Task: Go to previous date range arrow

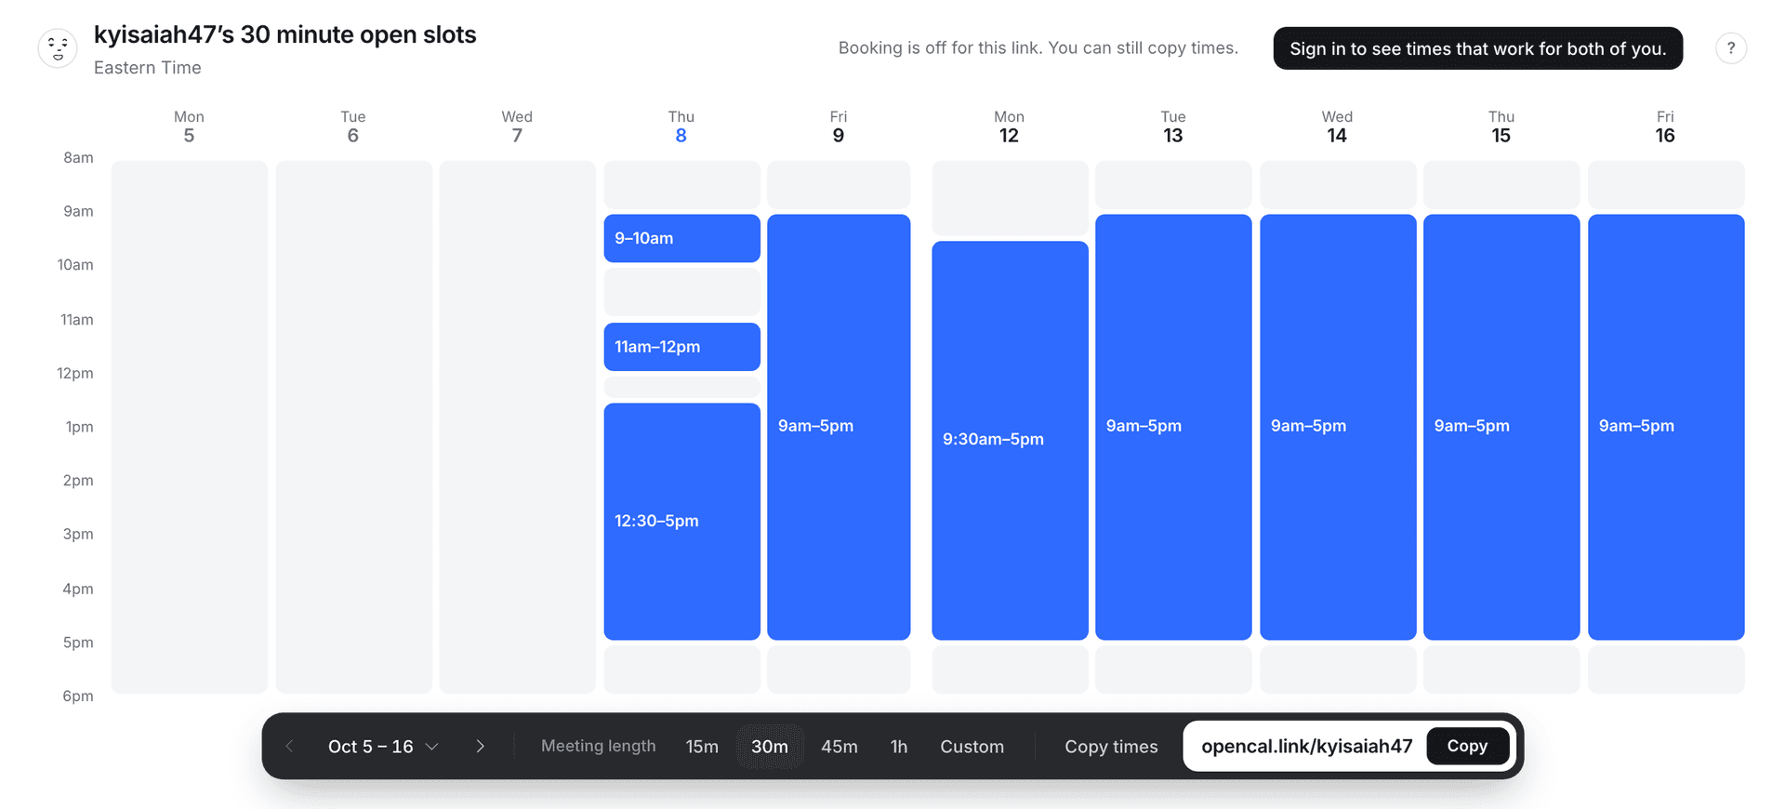Action: click(x=290, y=747)
